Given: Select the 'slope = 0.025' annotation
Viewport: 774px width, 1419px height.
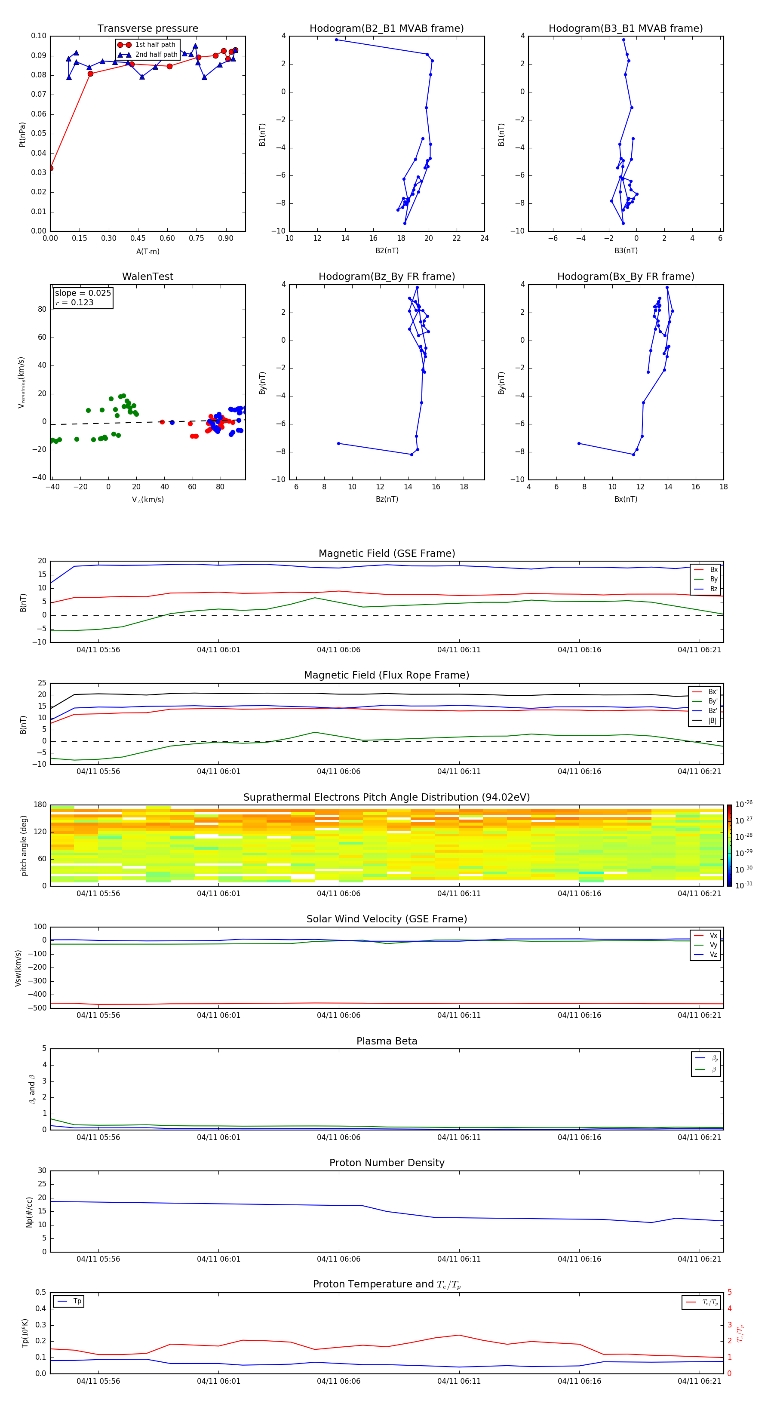Looking at the screenshot, I should [x=83, y=293].
